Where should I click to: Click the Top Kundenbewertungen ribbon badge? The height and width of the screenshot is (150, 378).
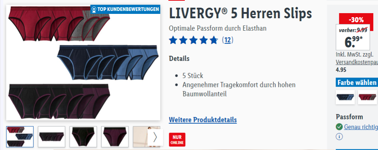125,9
